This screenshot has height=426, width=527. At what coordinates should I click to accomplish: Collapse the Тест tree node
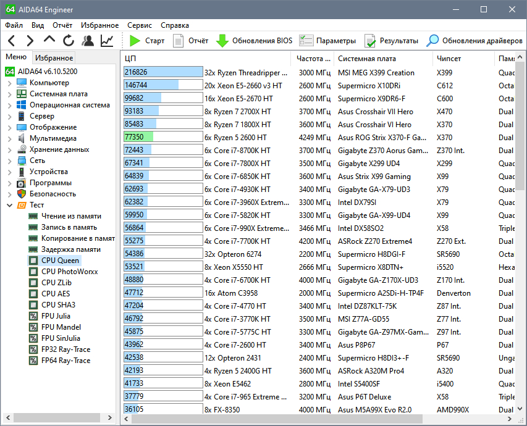pos(10,205)
